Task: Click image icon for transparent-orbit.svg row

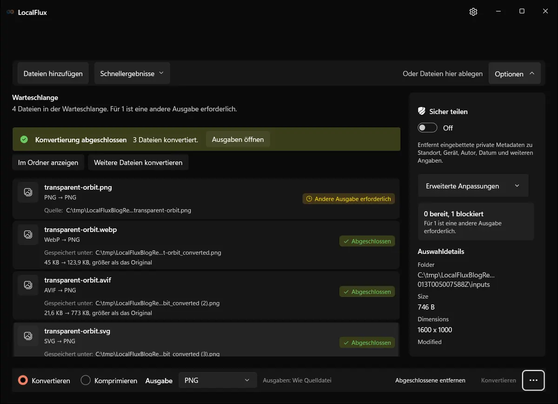Action: click(x=28, y=336)
